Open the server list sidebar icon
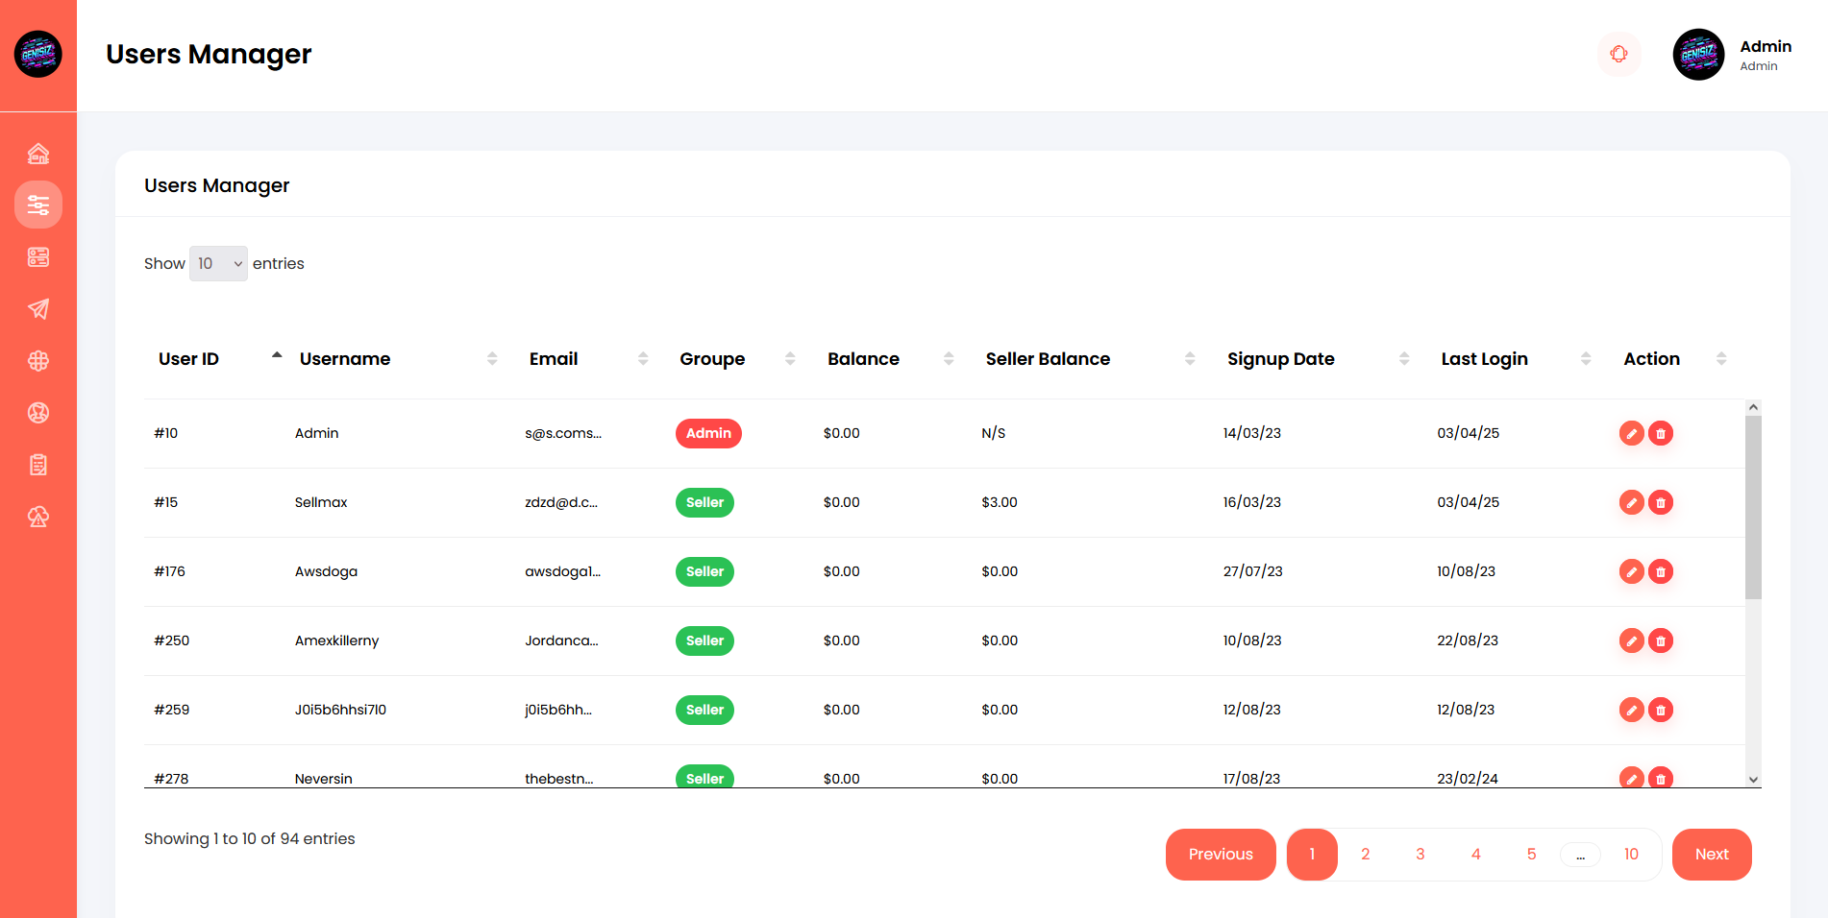 [38, 257]
